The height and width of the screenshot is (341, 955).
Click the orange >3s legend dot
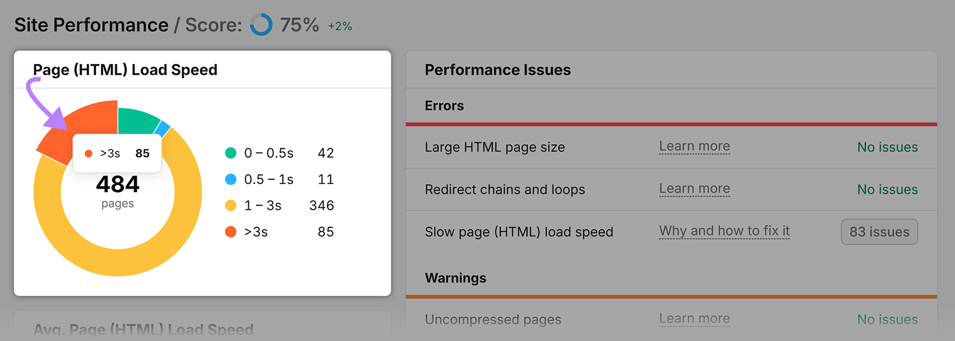point(231,232)
